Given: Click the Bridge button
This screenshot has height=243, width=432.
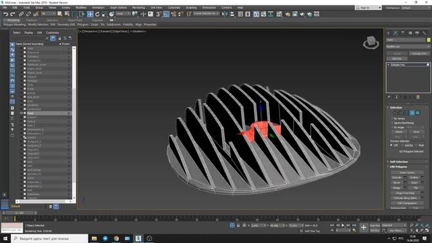Looking at the screenshot, I should point(397,188).
